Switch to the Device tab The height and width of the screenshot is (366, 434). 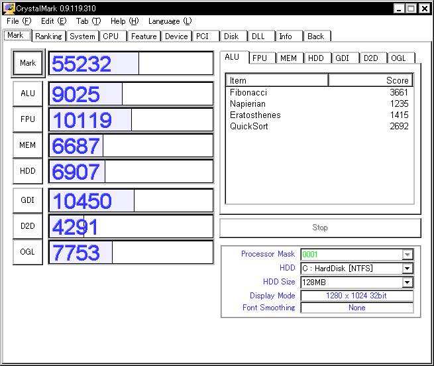pyautogui.click(x=176, y=36)
